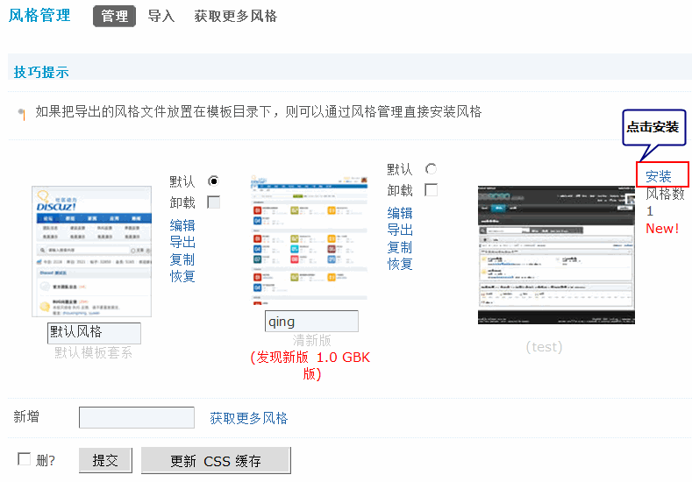The height and width of the screenshot is (482, 692).
Task: Click 复制 link for the default style
Action: tap(182, 259)
